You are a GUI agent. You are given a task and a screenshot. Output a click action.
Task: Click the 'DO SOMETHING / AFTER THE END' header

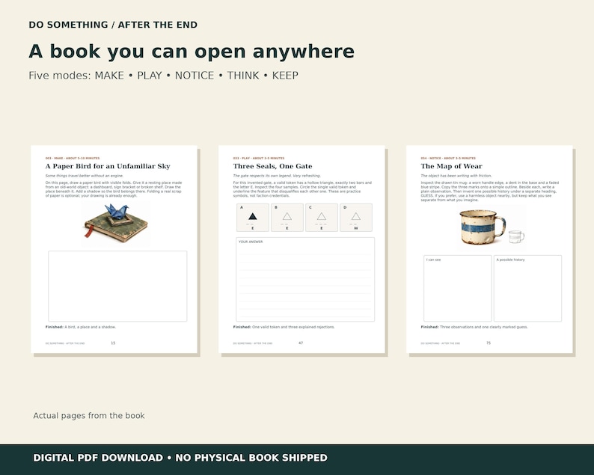point(113,25)
